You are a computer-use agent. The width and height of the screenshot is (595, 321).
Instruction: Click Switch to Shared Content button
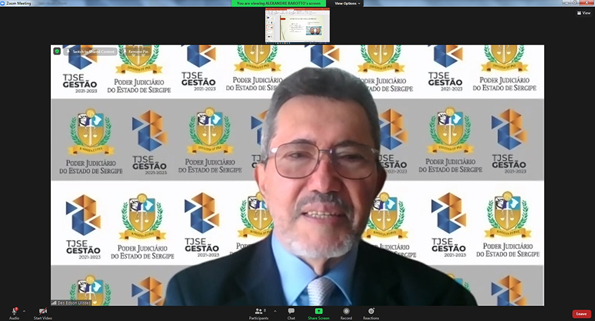[90, 51]
